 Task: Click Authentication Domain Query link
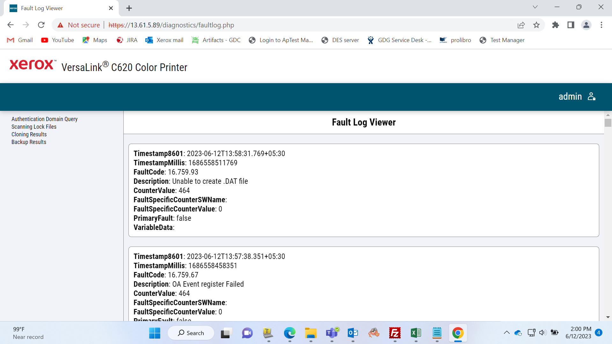(44, 119)
